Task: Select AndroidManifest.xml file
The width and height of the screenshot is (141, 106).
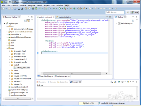Action: click(18, 87)
